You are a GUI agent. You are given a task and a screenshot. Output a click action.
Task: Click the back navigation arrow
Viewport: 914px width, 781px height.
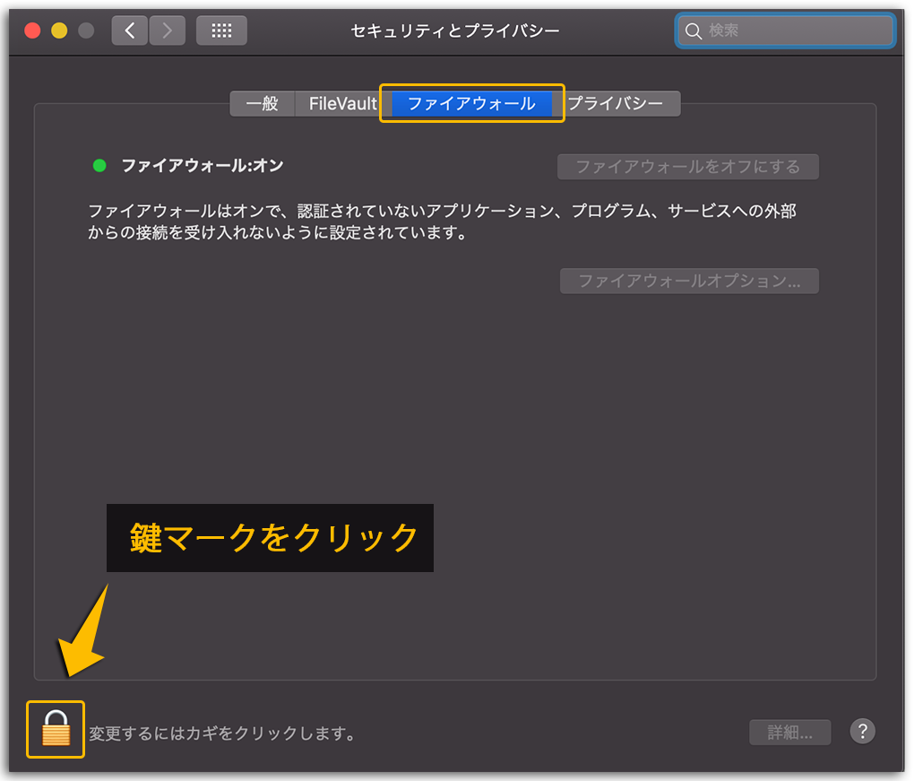[x=128, y=30]
